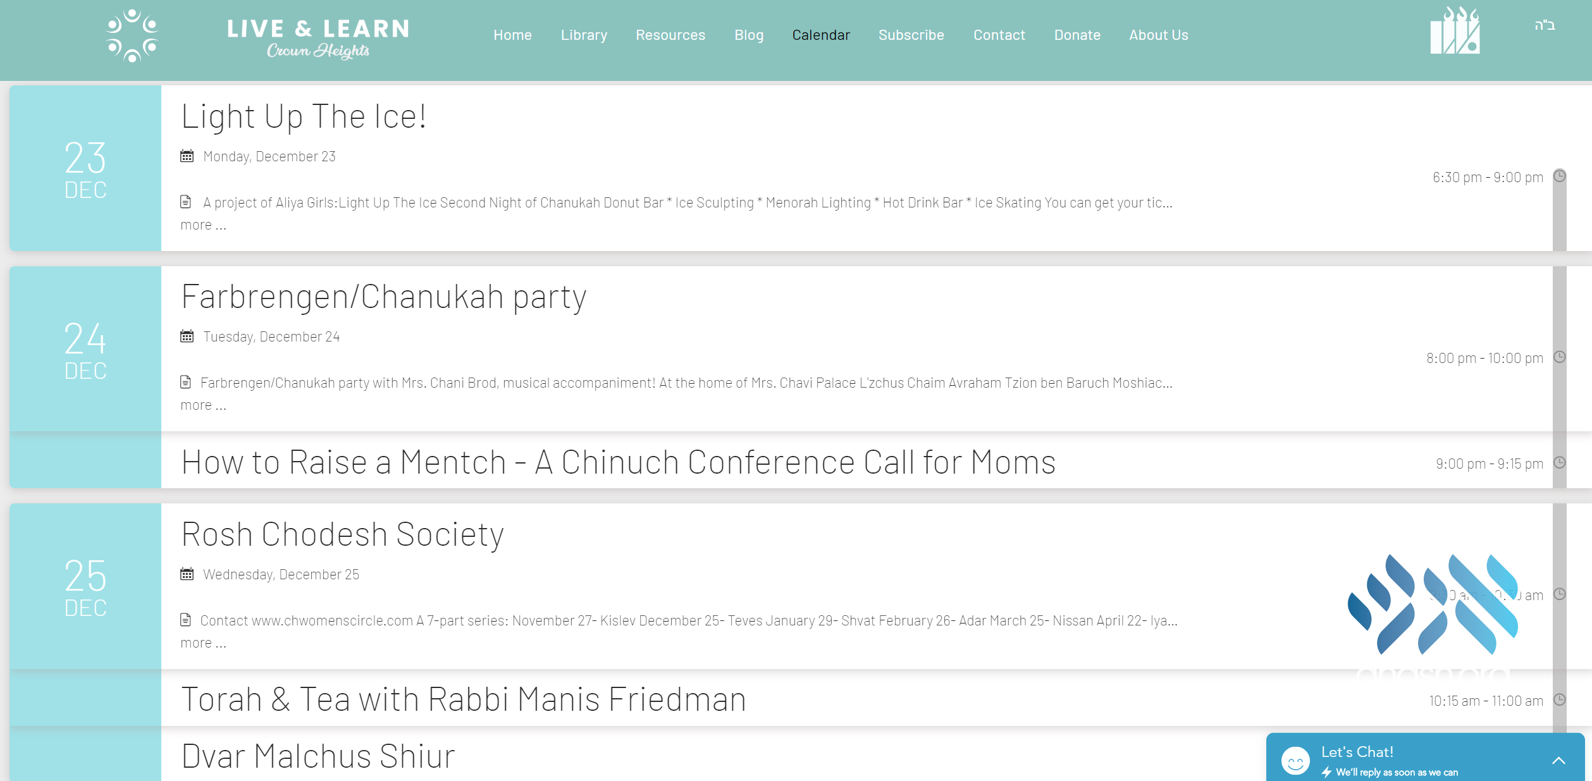Click the clock icon next to 9:00 pm - 9:15 pm
This screenshot has height=781, width=1592.
tap(1560, 463)
